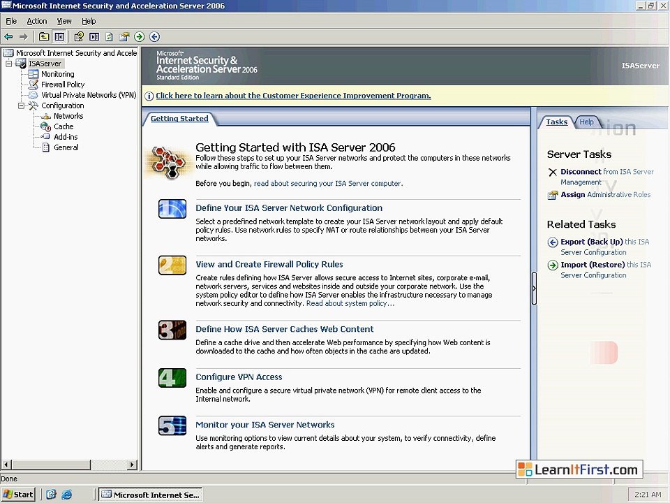Open the Customer Experience Improvement Program link
The height and width of the screenshot is (503, 670).
(293, 96)
